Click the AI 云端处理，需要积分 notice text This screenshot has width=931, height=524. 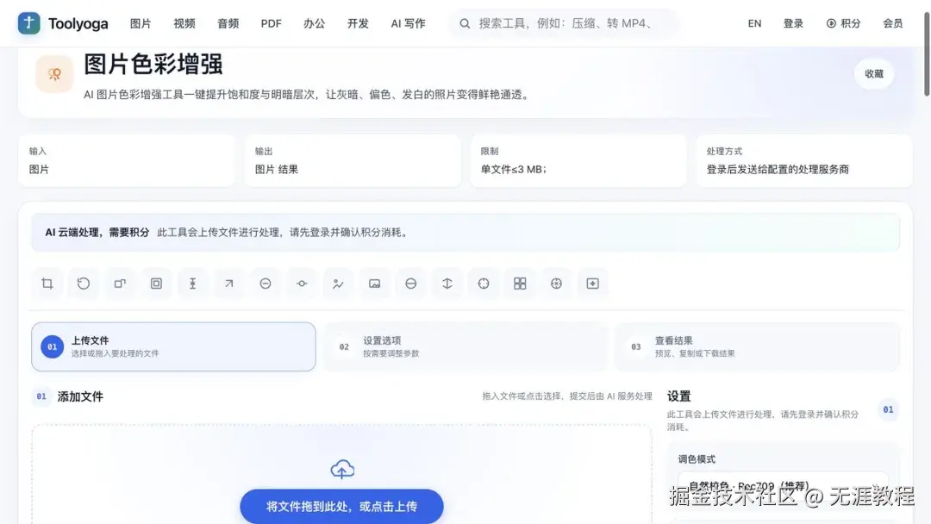97,232
